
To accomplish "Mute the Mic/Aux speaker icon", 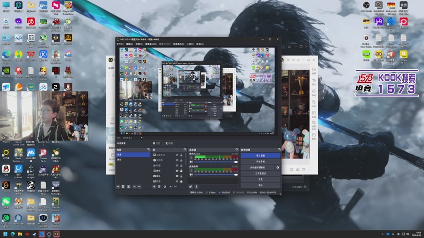I will click(191, 162).
